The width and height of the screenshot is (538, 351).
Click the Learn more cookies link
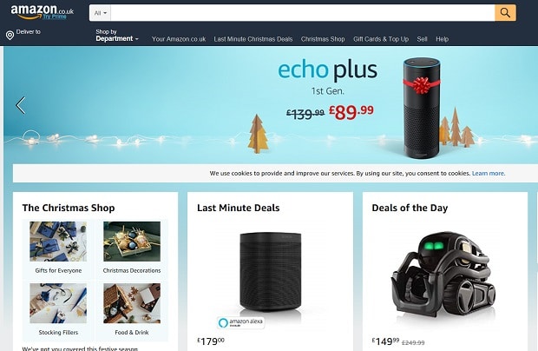pyautogui.click(x=489, y=174)
